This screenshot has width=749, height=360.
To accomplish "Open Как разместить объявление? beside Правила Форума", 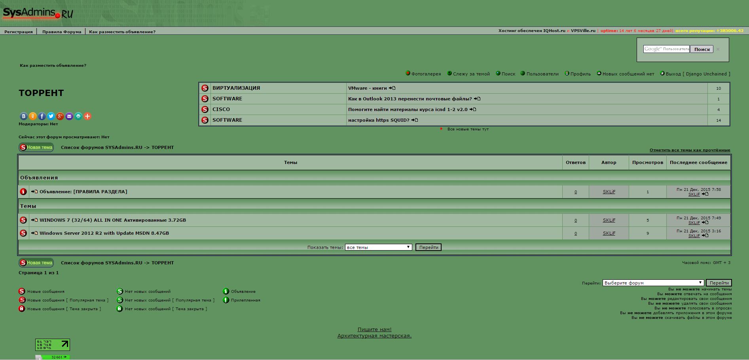I will [x=122, y=32].
